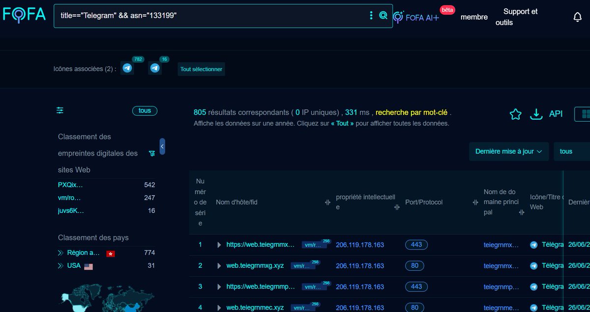Expand row 3 web.teiegrnmp details
The image size is (590, 312).
coord(219,286)
